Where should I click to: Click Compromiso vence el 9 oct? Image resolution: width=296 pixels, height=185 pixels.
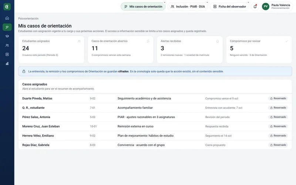click(222, 98)
